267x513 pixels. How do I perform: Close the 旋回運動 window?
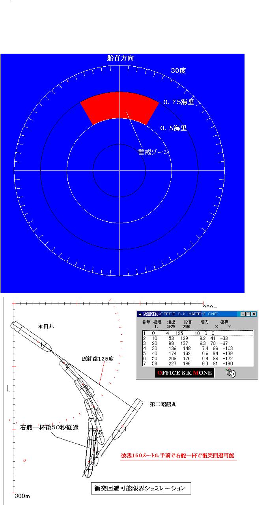coord(254,314)
